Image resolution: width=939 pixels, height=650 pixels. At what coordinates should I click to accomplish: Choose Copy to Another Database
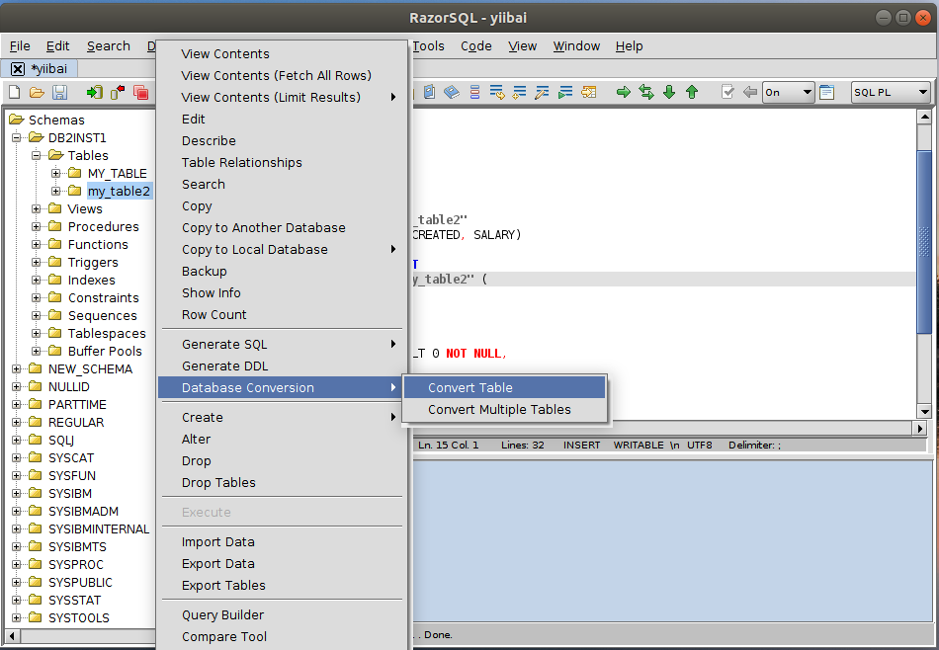pyautogui.click(x=283, y=227)
